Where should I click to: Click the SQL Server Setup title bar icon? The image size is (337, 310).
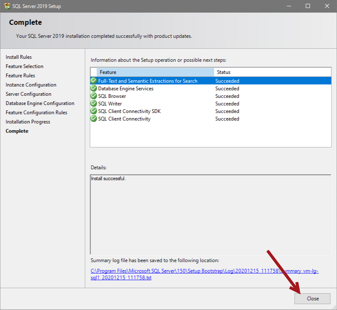7,6
